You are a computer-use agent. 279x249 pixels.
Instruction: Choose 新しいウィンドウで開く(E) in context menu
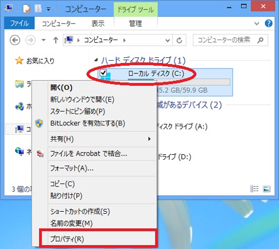pos(102,100)
